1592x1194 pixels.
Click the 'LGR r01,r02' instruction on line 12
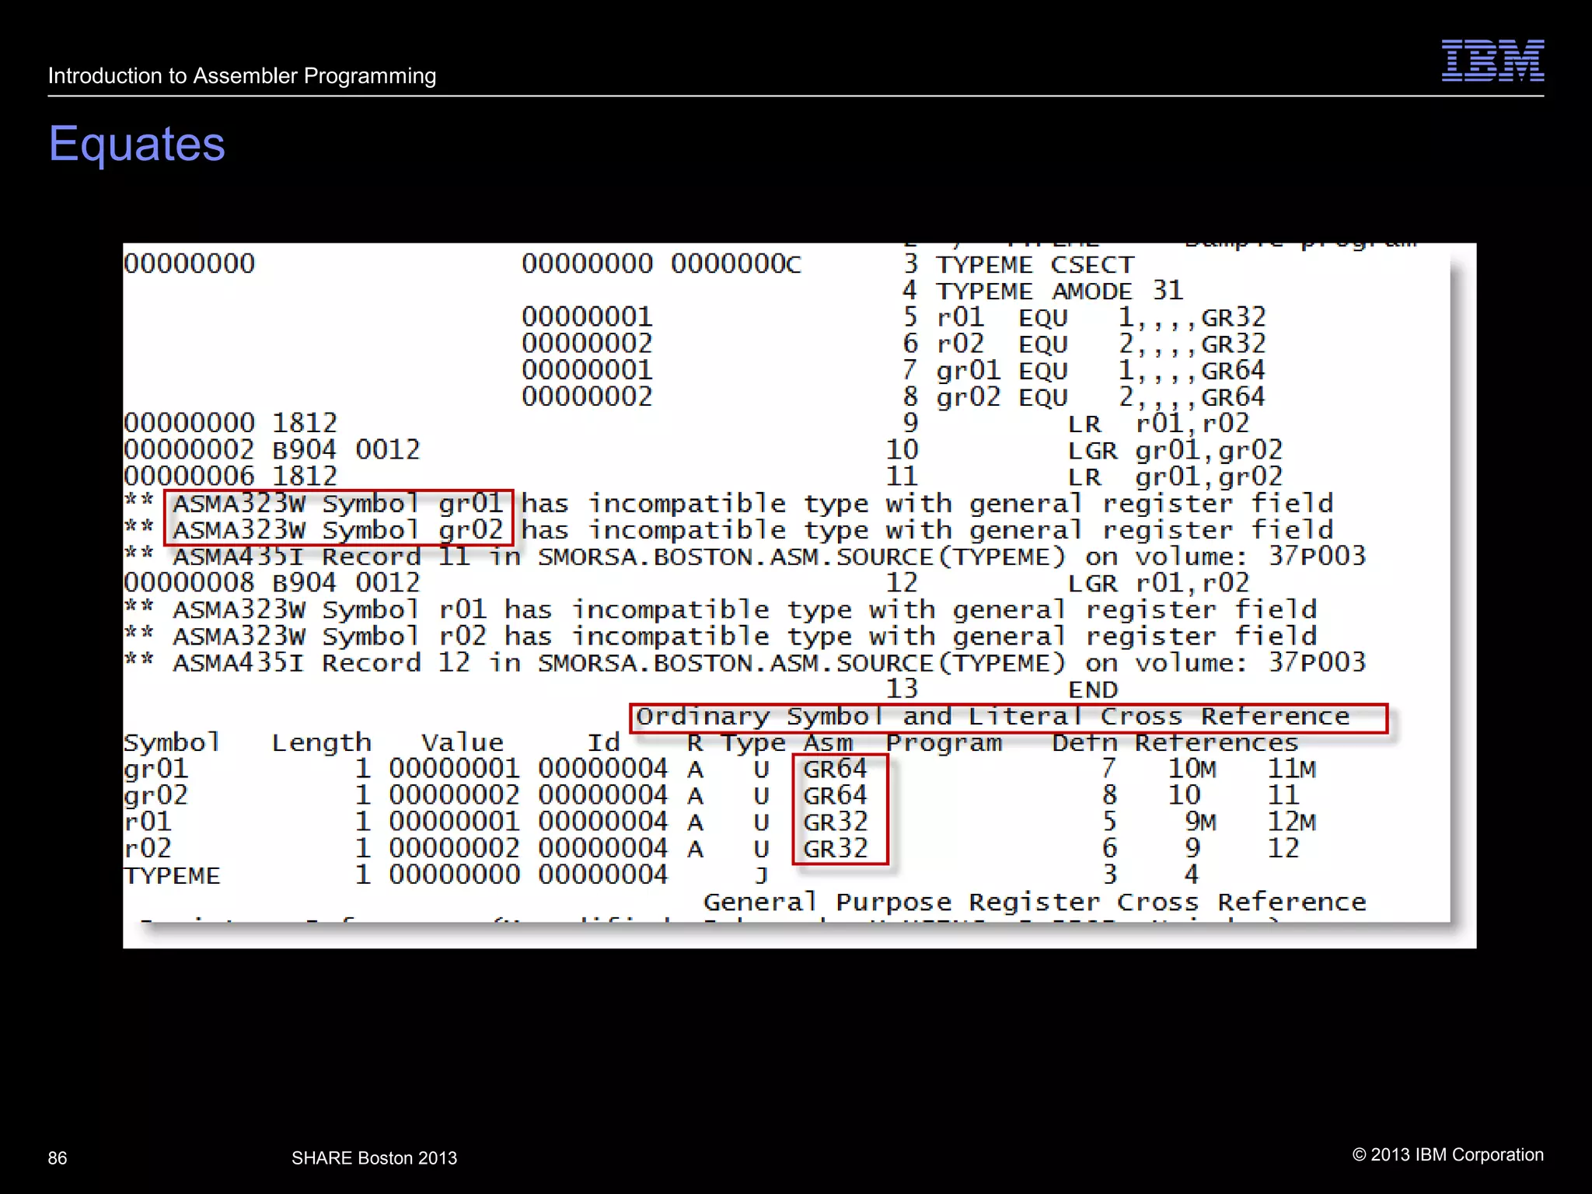(1158, 583)
